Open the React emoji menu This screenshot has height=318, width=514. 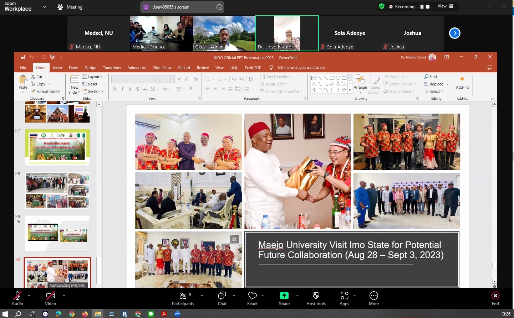(x=252, y=298)
